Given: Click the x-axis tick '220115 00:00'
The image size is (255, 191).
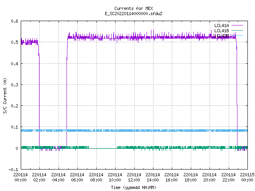Looking at the screenshot, I should [247, 177].
